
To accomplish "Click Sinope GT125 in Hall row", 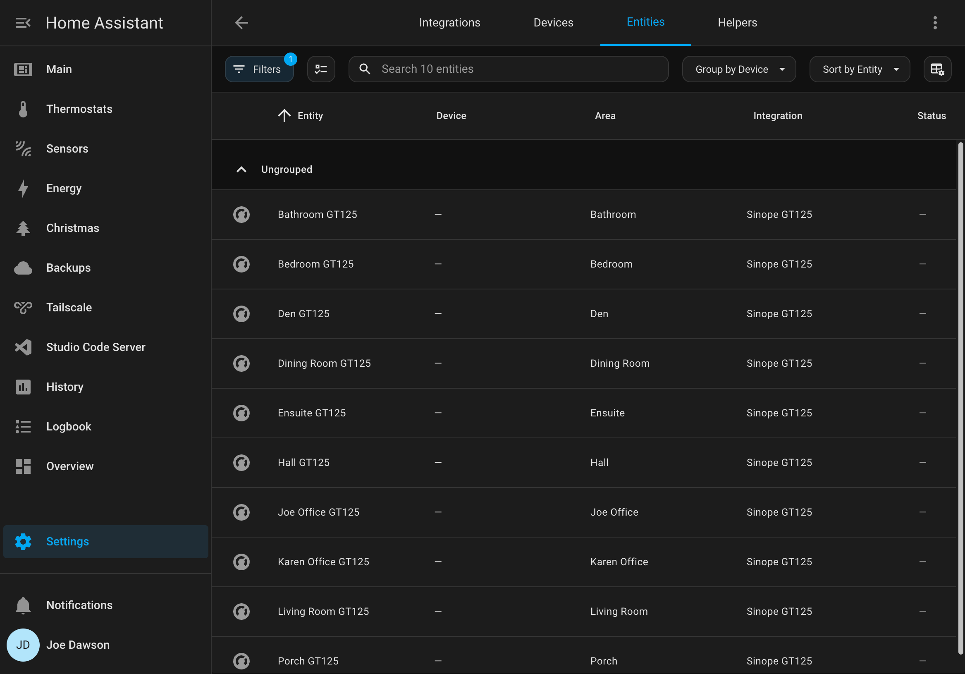I will [x=779, y=463].
